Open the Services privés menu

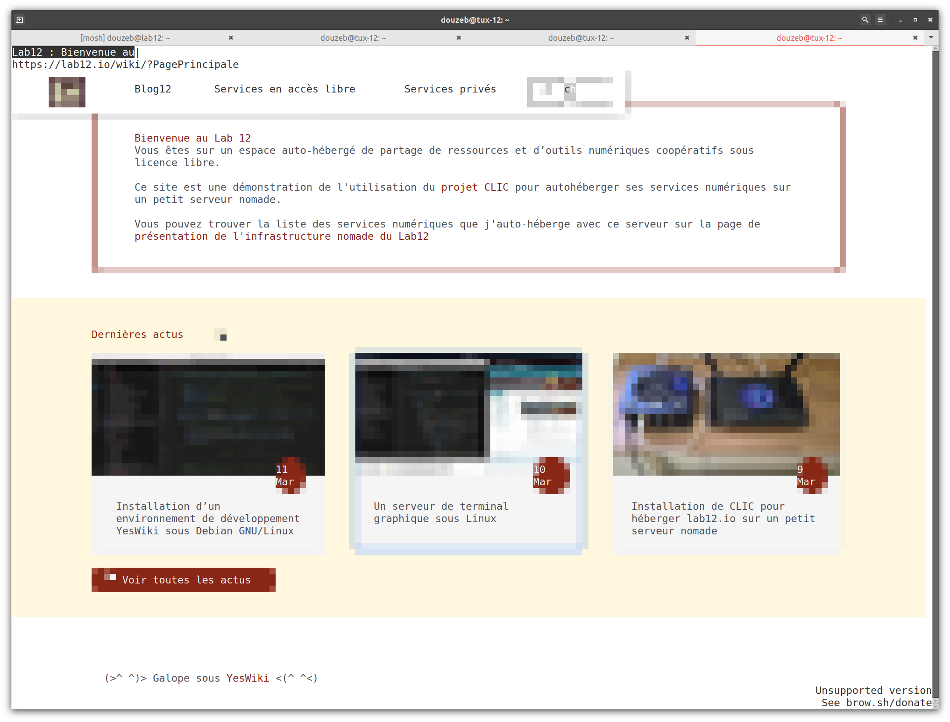coord(450,89)
